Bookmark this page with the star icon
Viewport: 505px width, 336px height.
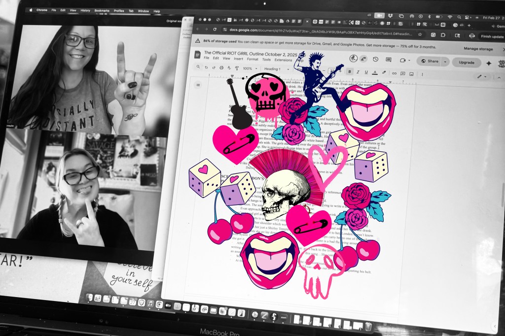(x=420, y=34)
